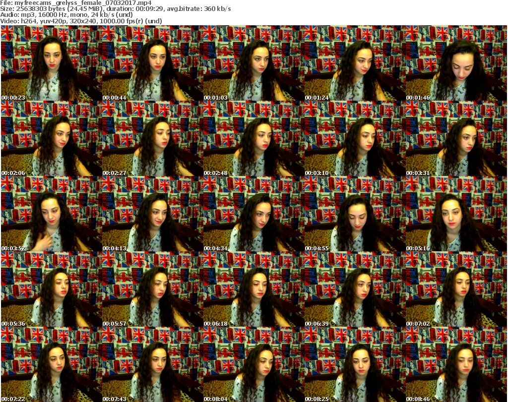Select the thumbnail stamped 00:00:23

coord(51,63)
